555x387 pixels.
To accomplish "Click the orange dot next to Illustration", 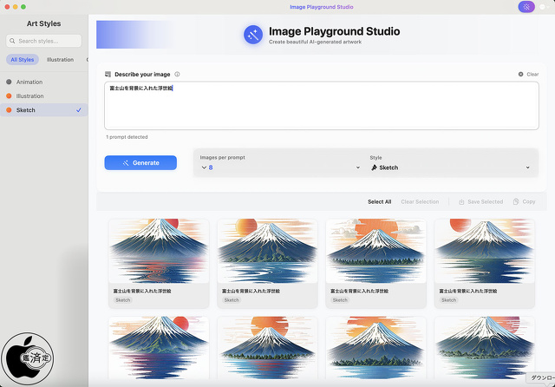I will click(9, 96).
